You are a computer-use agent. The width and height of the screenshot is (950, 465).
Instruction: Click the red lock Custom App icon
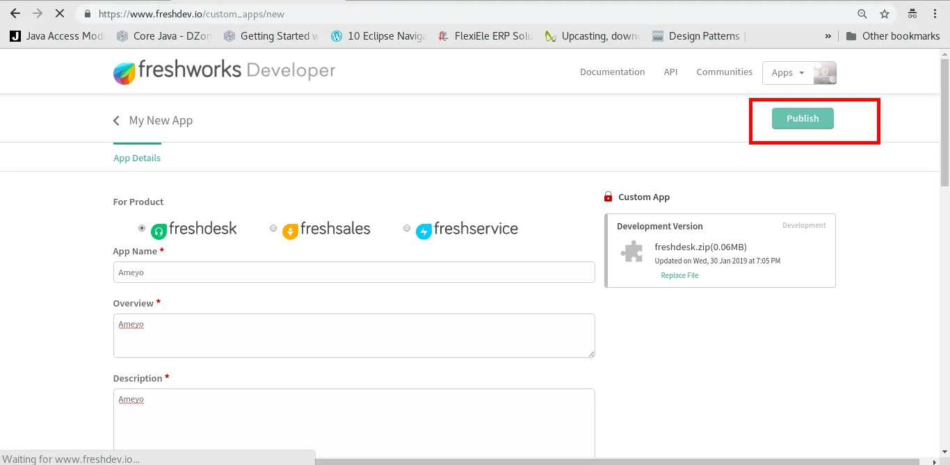pos(609,197)
